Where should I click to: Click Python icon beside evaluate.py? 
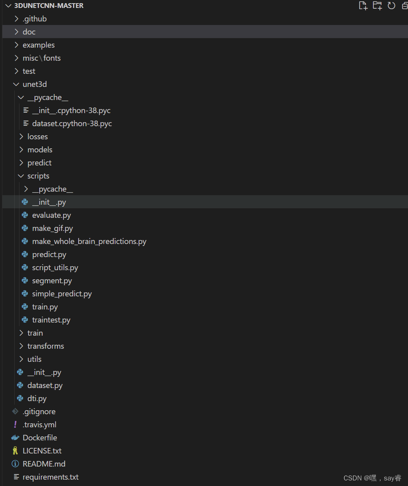25,215
